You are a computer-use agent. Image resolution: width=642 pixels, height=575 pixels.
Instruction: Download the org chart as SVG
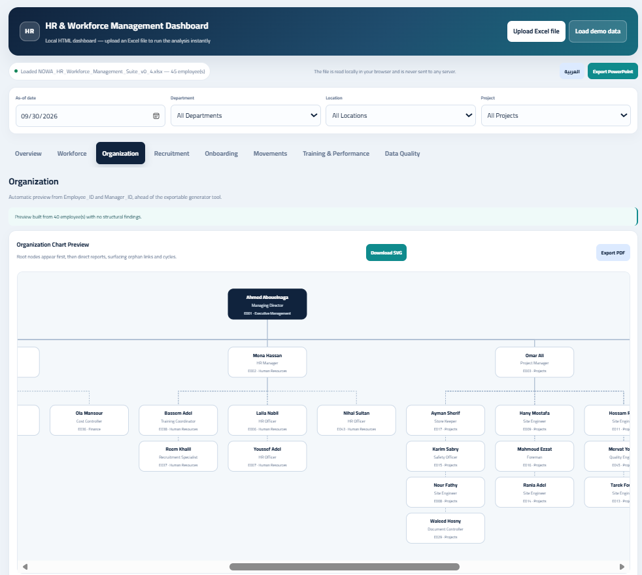(x=386, y=253)
